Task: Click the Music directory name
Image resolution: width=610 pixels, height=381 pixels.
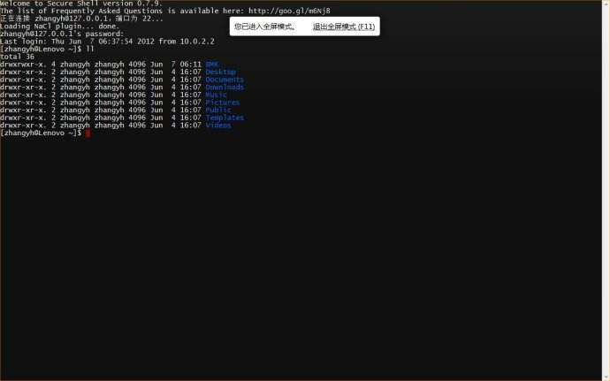Action: pos(216,95)
